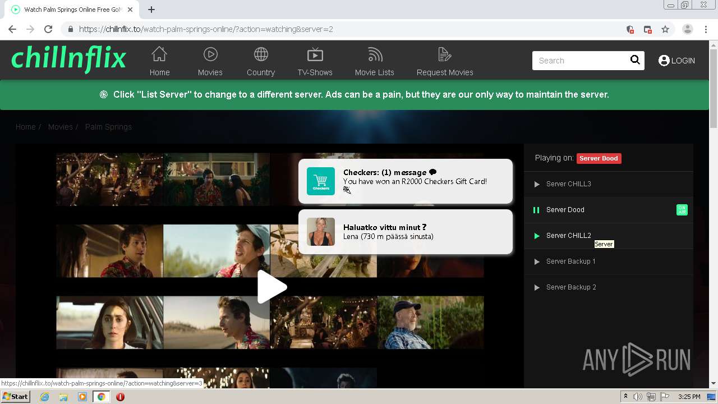Open the red Opera taskbar icon
Image resolution: width=718 pixels, height=404 pixels.
(120, 397)
